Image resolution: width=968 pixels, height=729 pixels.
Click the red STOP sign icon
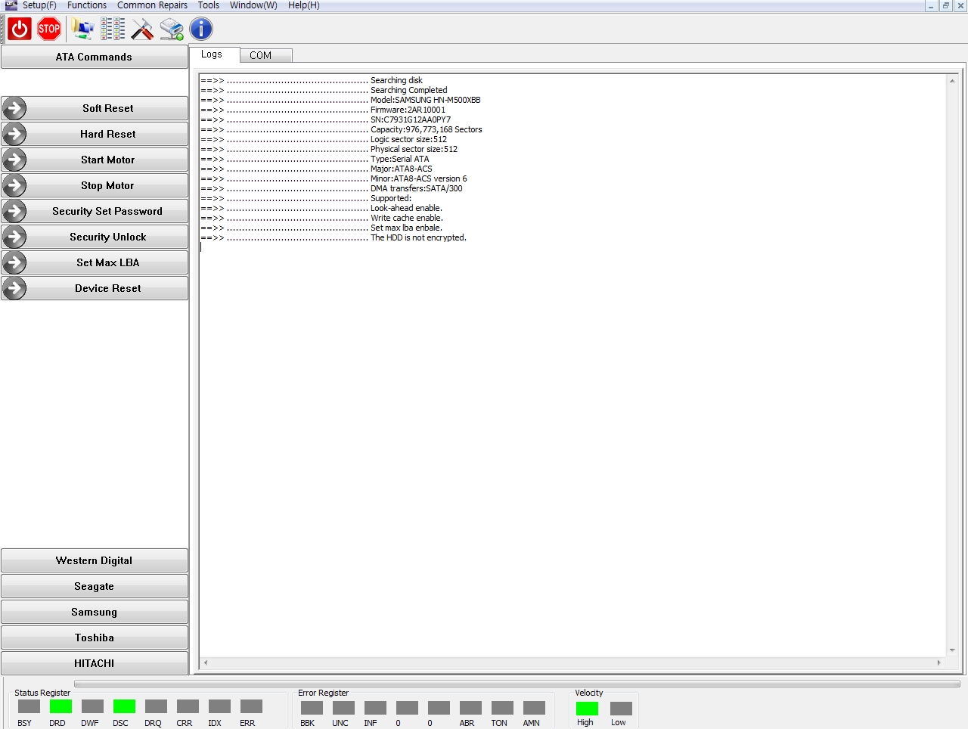coord(49,29)
